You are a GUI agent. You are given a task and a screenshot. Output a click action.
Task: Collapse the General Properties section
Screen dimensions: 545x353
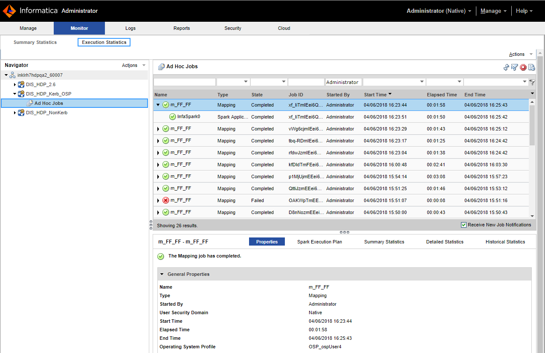pyautogui.click(x=162, y=274)
